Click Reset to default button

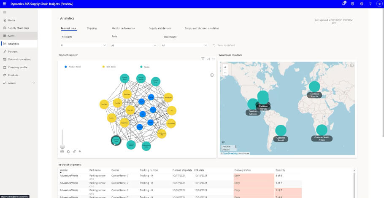click(224, 45)
